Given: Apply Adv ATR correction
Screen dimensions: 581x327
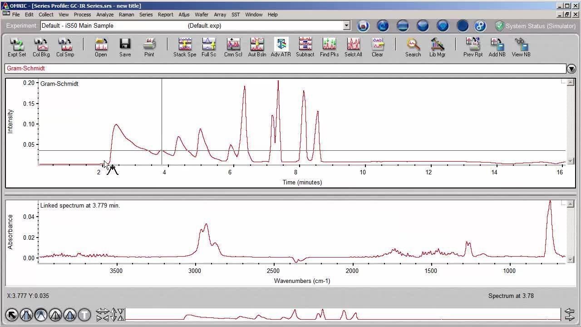Looking at the screenshot, I should pyautogui.click(x=281, y=47).
